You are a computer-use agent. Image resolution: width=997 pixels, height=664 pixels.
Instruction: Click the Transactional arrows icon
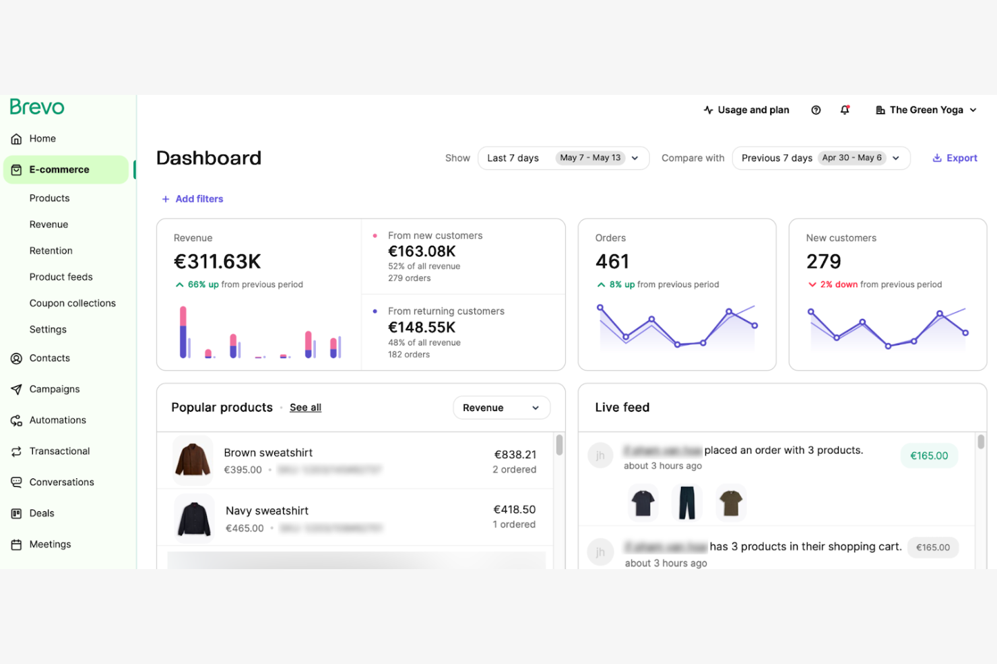click(x=16, y=451)
